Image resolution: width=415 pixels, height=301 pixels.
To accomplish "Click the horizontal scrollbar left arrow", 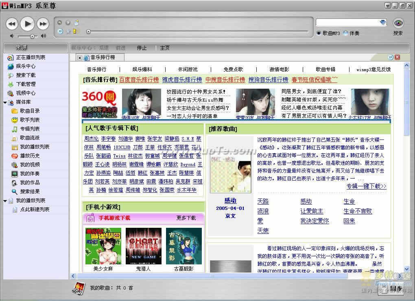I will tap(73, 276).
